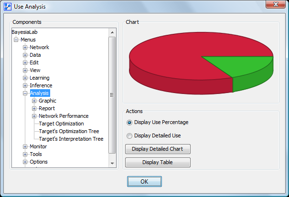289x197 pixels.
Task: Expand the Data tree node
Action: coord(25,55)
